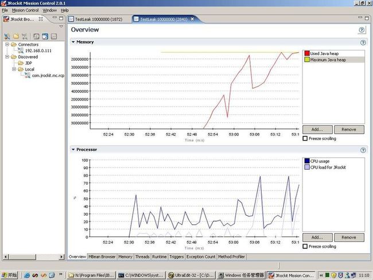Select Used Java heap red legend entry

pyautogui.click(x=333, y=53)
